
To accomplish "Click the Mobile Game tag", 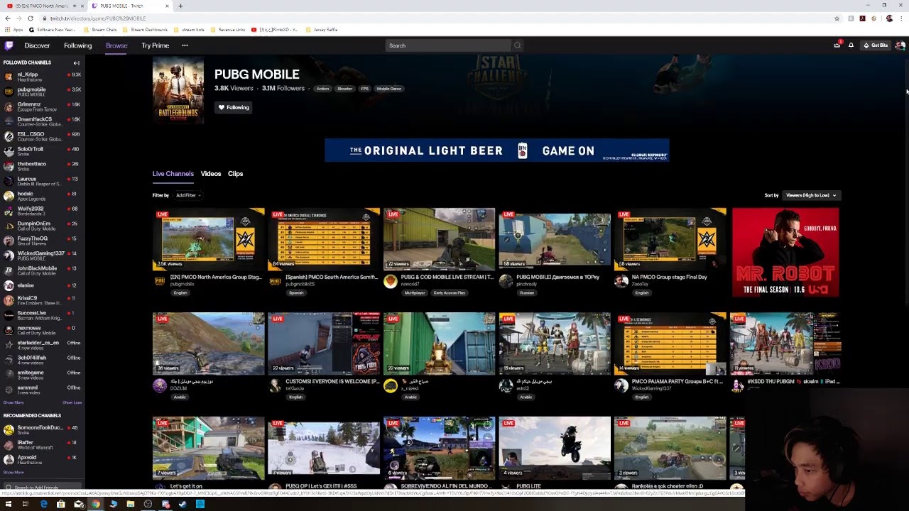I will point(389,89).
